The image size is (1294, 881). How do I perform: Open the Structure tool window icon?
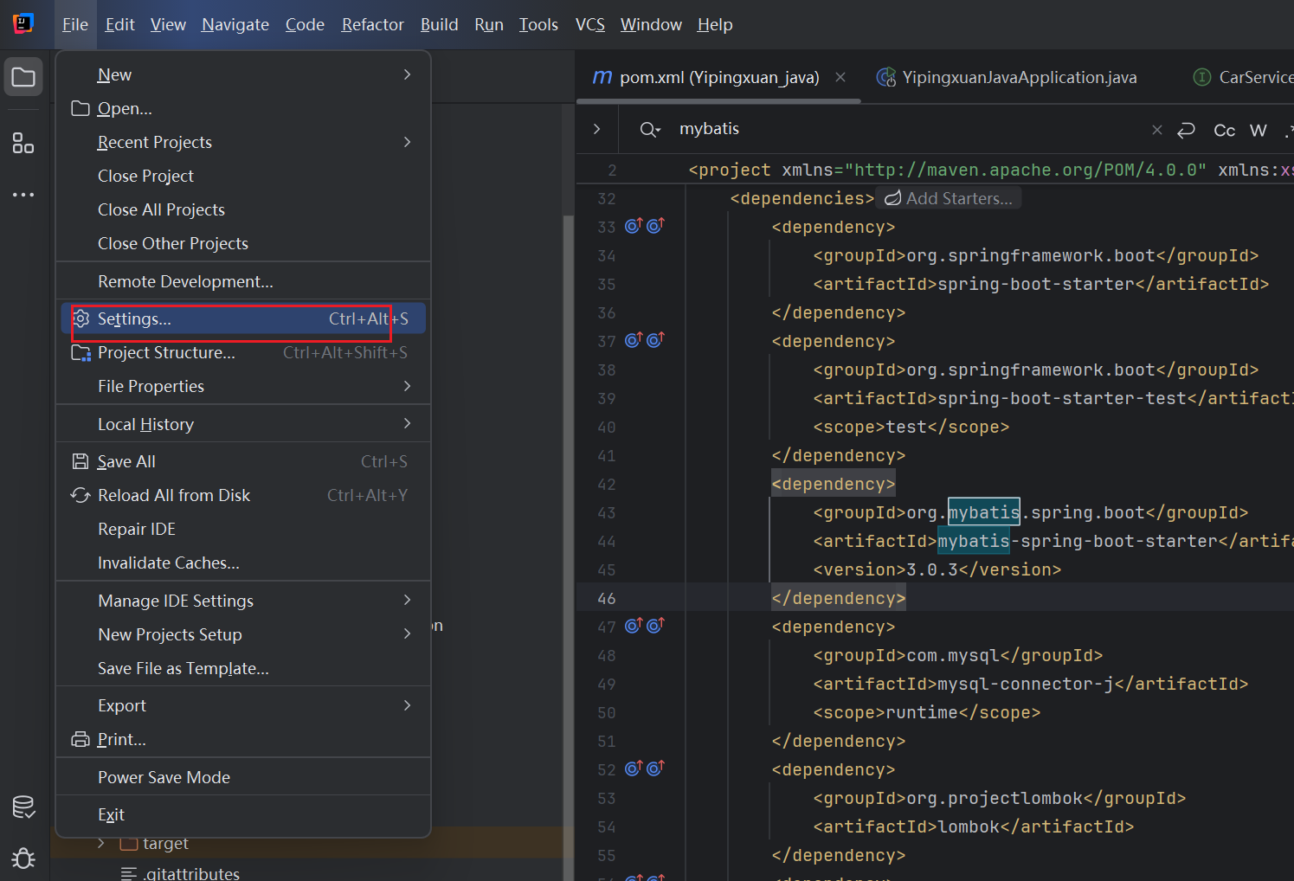[23, 143]
